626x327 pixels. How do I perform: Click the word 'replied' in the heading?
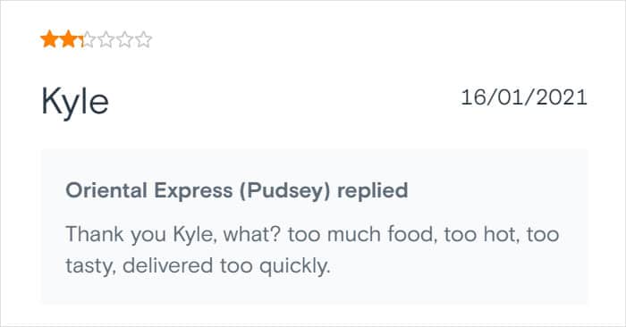click(x=373, y=191)
